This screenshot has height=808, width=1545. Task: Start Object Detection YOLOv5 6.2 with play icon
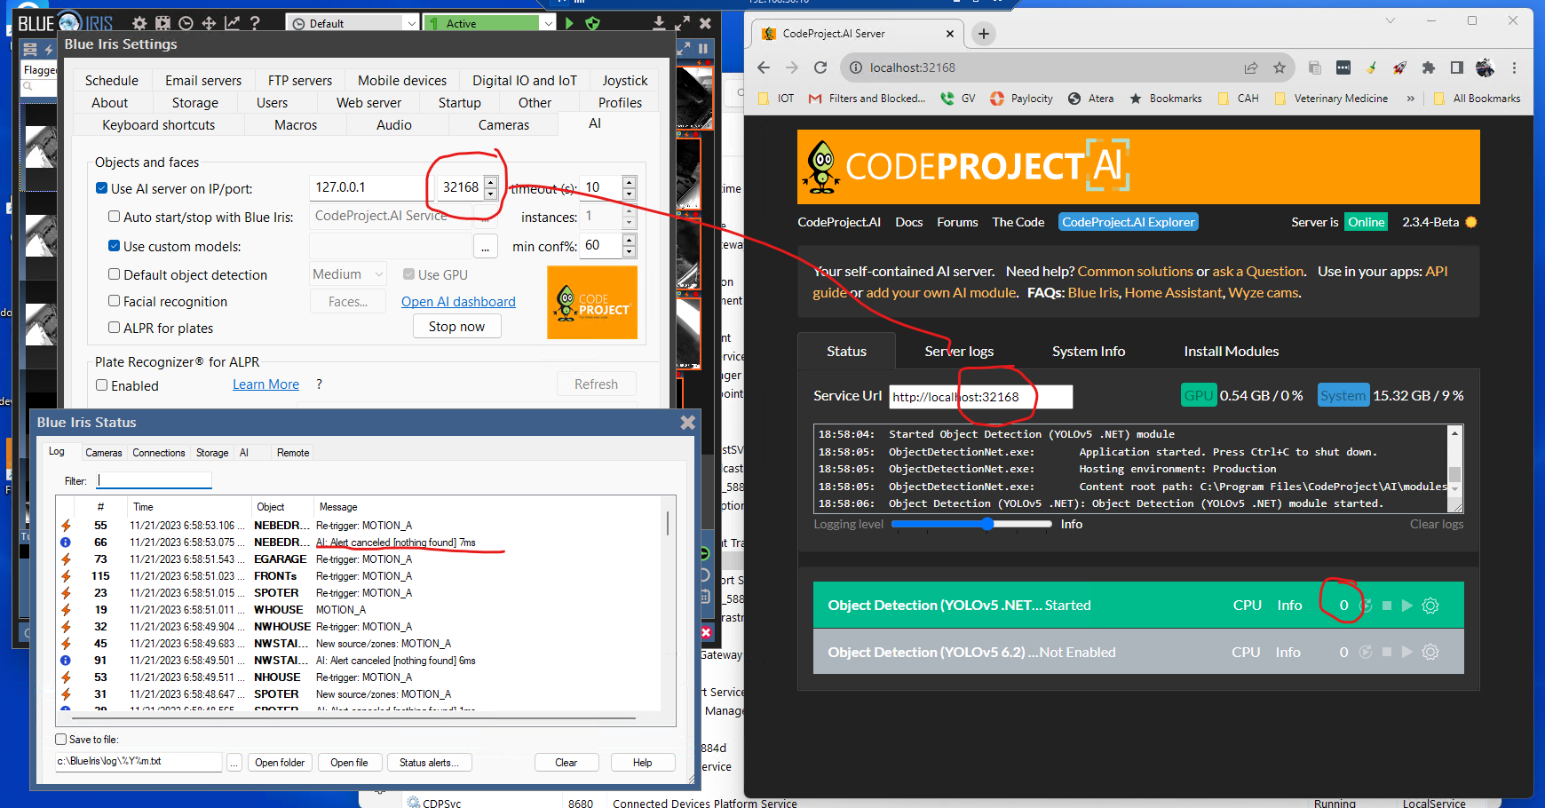[1407, 652]
